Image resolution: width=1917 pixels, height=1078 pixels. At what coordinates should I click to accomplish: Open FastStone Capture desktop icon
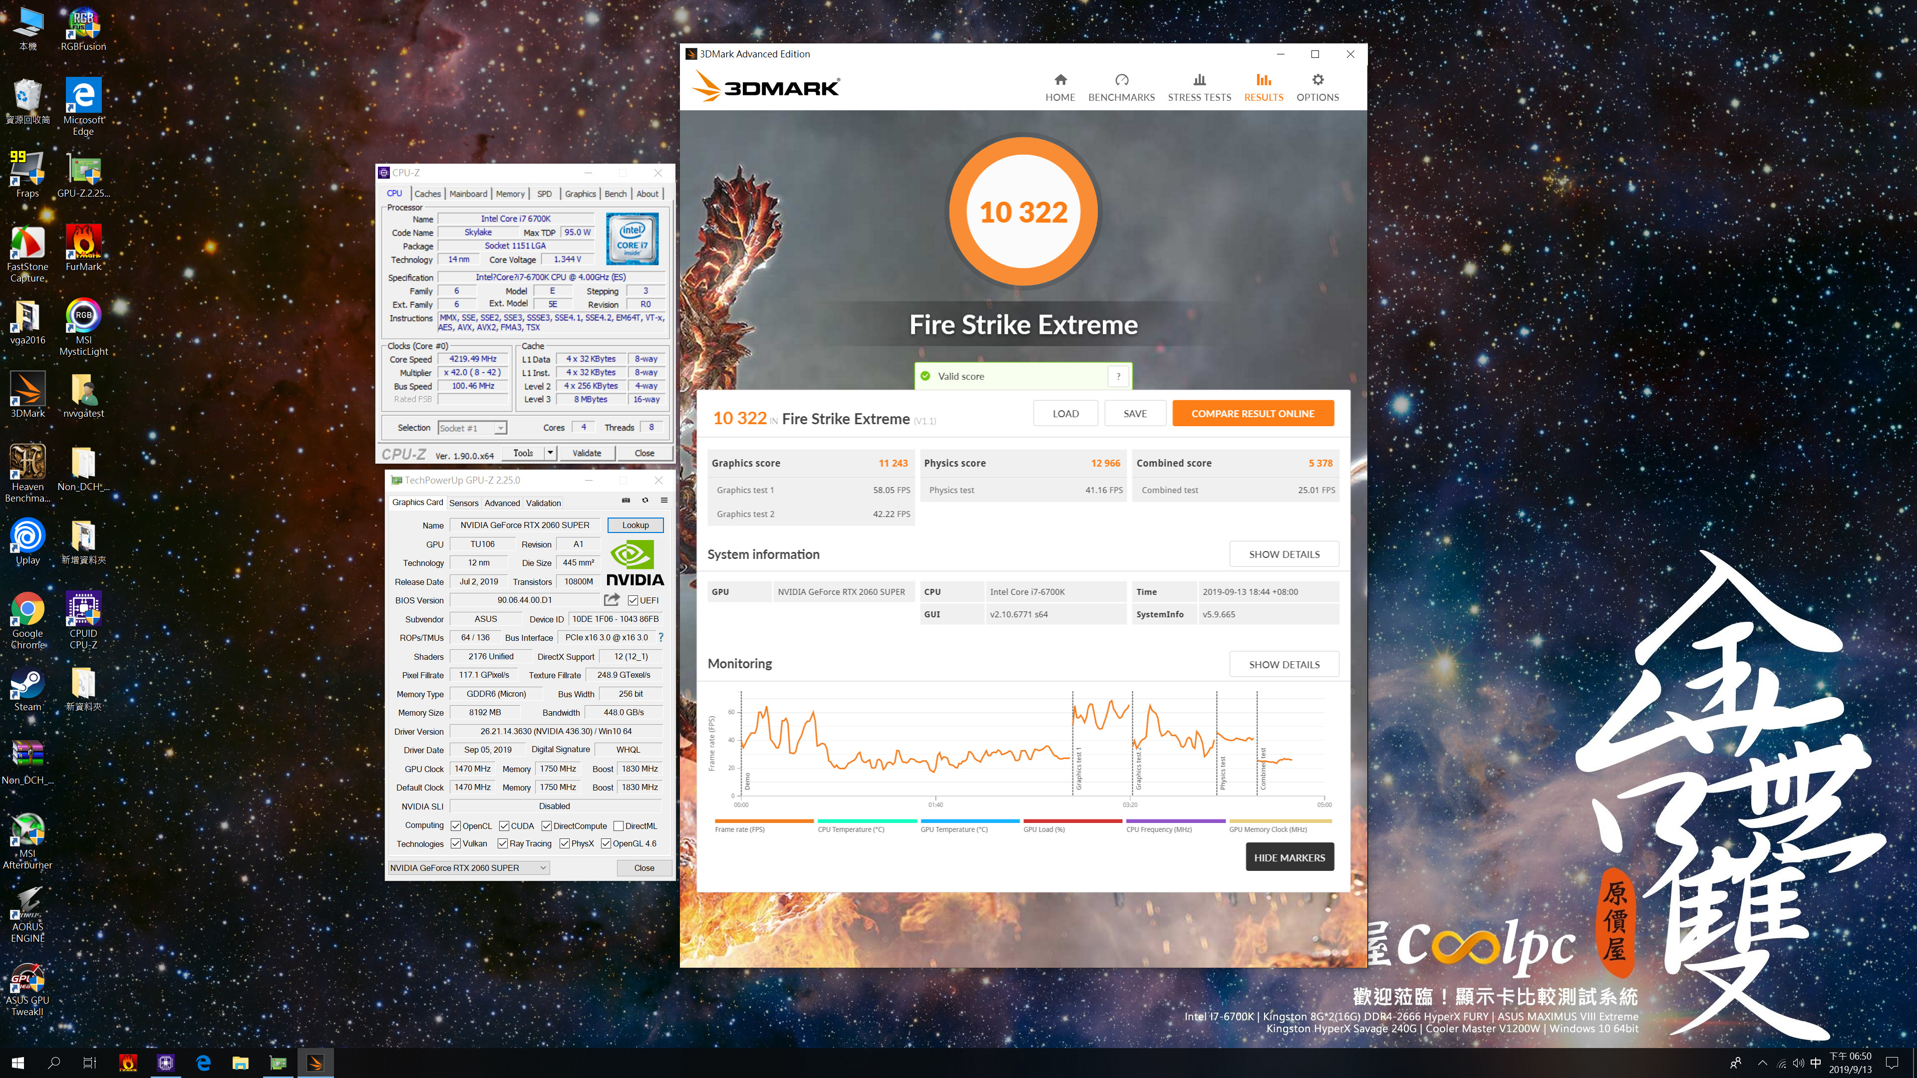tap(27, 254)
